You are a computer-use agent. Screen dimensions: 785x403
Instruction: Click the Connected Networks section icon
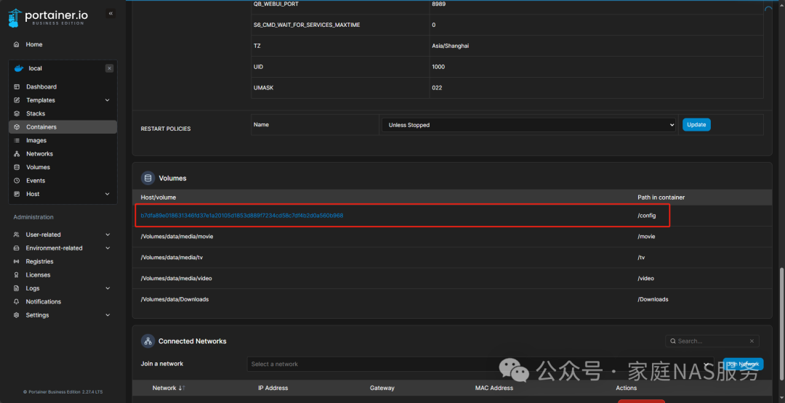tap(148, 341)
